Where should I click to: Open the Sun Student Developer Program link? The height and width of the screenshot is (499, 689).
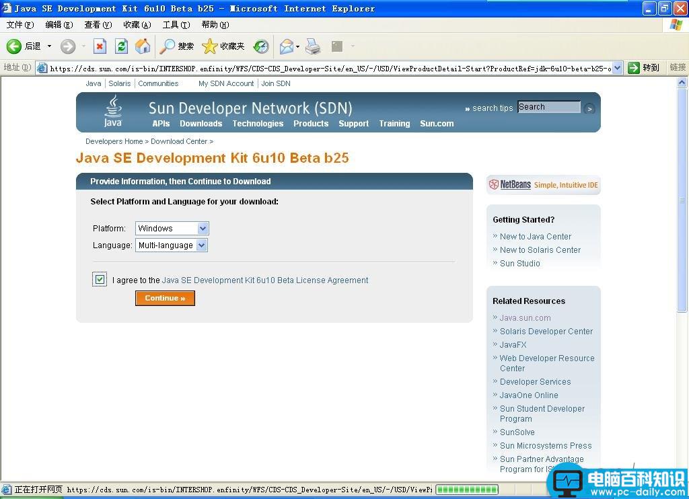point(542,414)
